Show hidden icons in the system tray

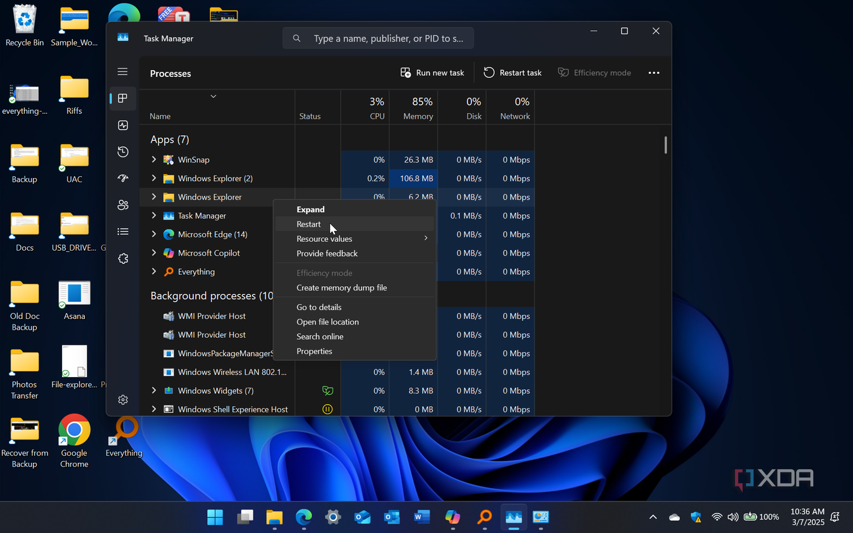pos(653,517)
